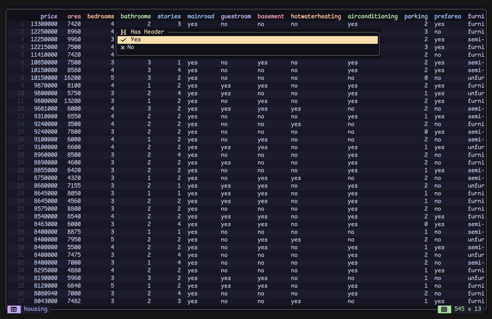Viewport: 492px width, 319px height.
Task: Click area cell 7155
Action: tap(74, 186)
